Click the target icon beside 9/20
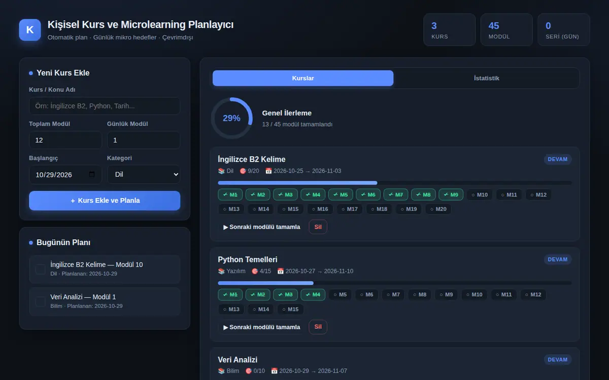The width and height of the screenshot is (609, 380). 243,171
